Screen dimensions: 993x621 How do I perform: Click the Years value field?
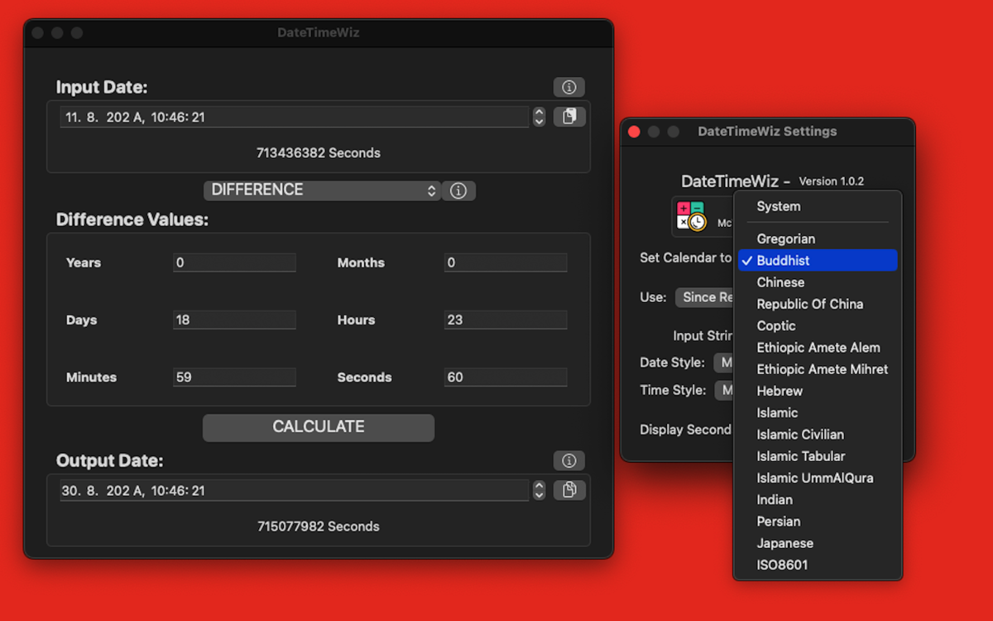(234, 262)
